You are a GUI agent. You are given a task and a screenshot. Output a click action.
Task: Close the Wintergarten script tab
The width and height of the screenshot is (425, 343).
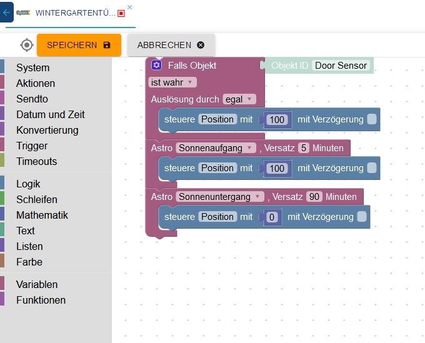coord(129,7)
